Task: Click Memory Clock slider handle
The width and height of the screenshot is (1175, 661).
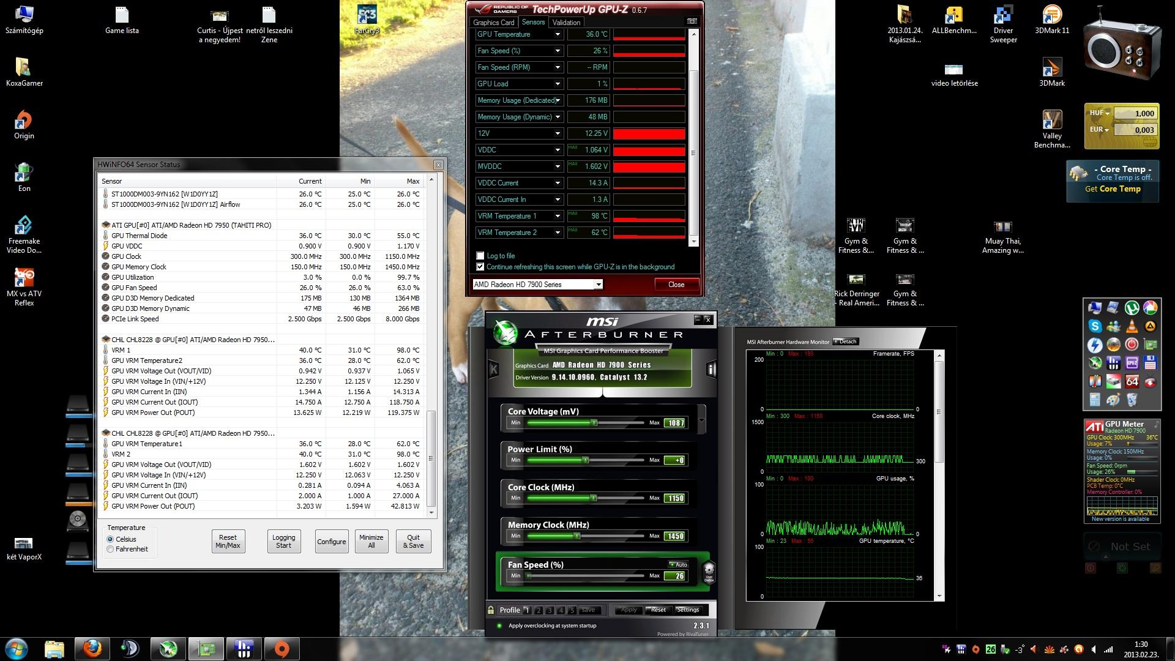Action: click(576, 536)
